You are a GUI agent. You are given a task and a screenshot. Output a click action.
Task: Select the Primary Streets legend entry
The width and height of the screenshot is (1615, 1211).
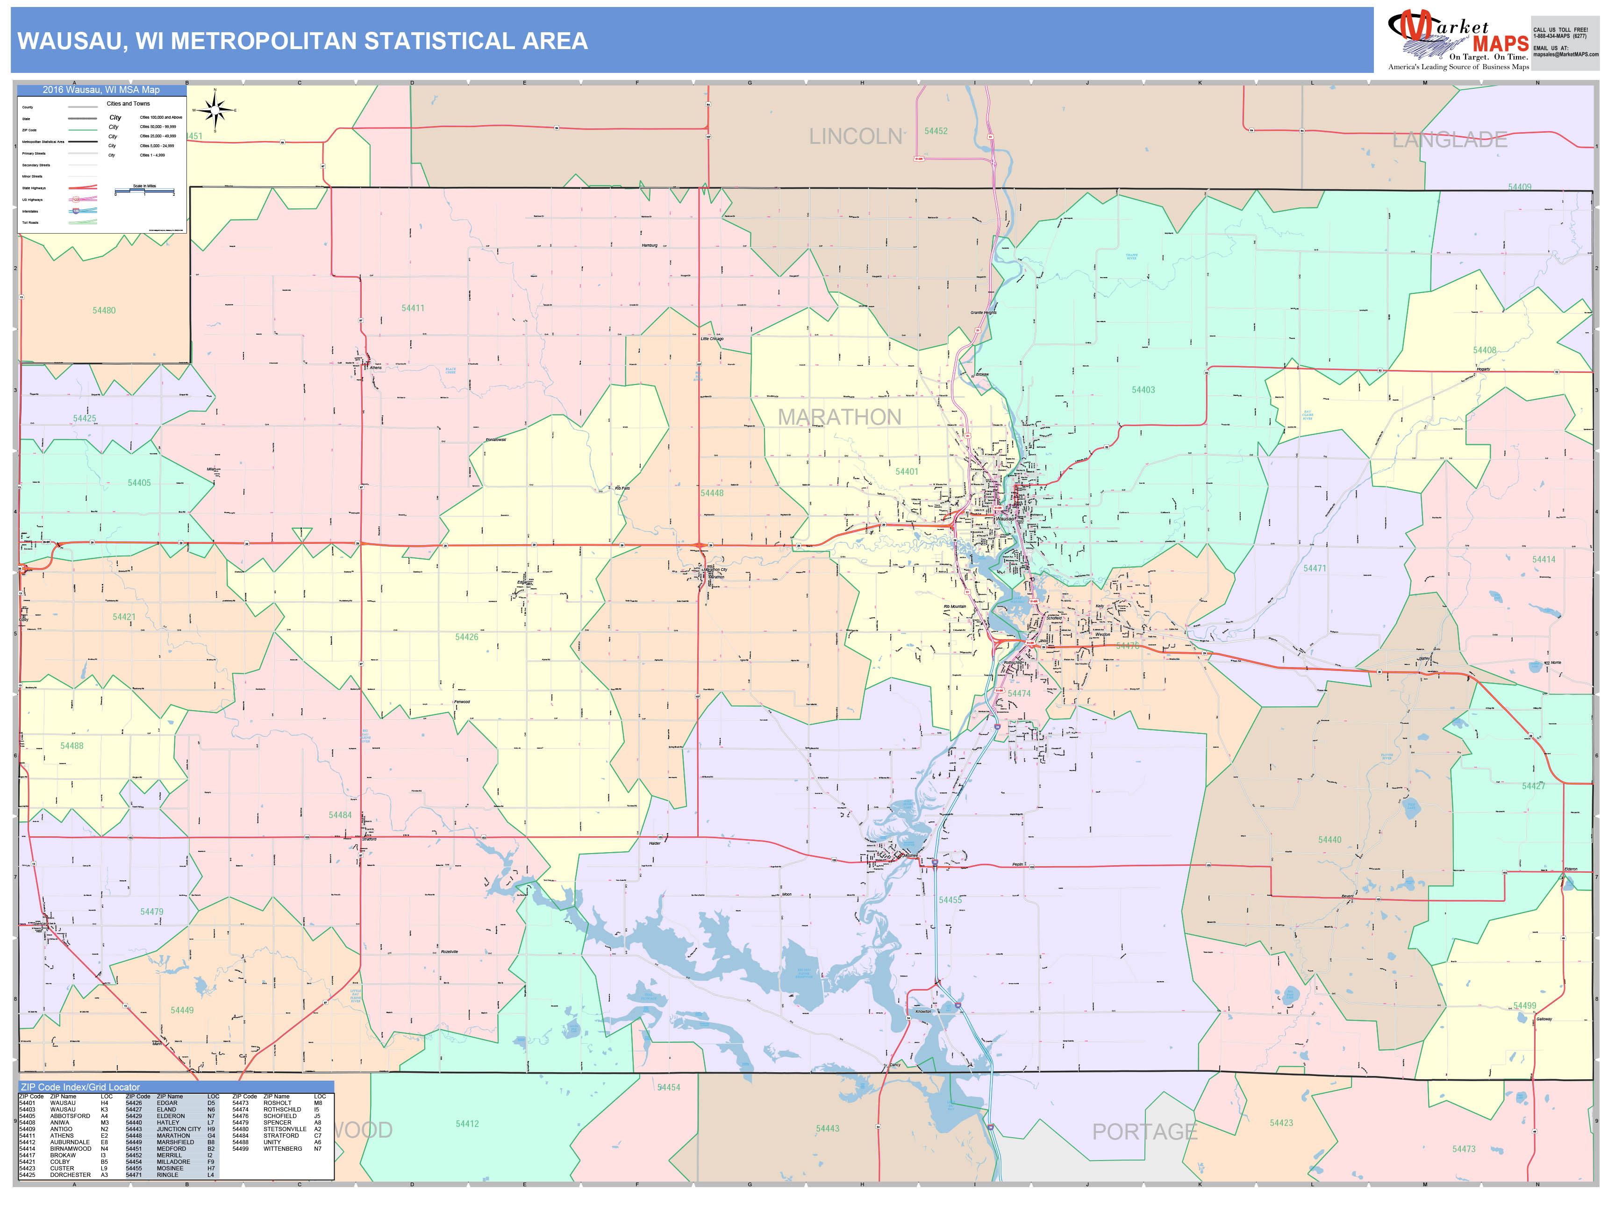tap(83, 154)
